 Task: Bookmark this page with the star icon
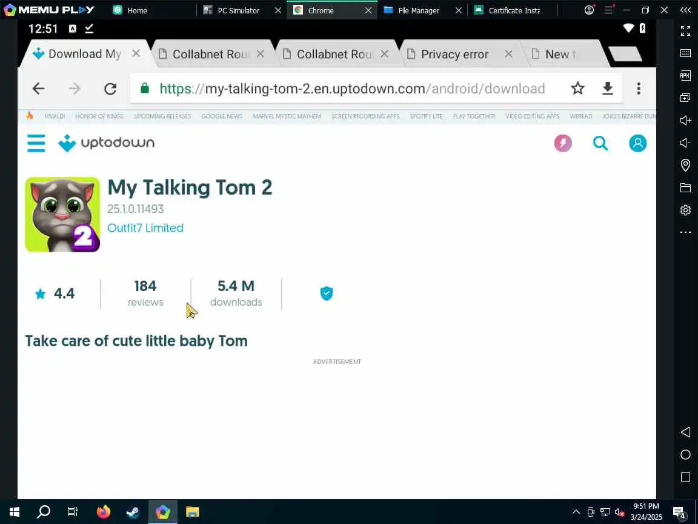(577, 88)
